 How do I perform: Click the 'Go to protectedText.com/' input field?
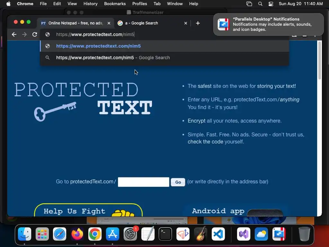(x=144, y=182)
